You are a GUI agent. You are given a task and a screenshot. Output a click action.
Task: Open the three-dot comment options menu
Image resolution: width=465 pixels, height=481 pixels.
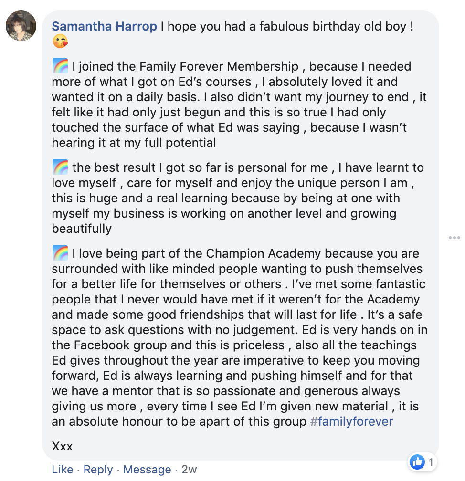coord(454,238)
